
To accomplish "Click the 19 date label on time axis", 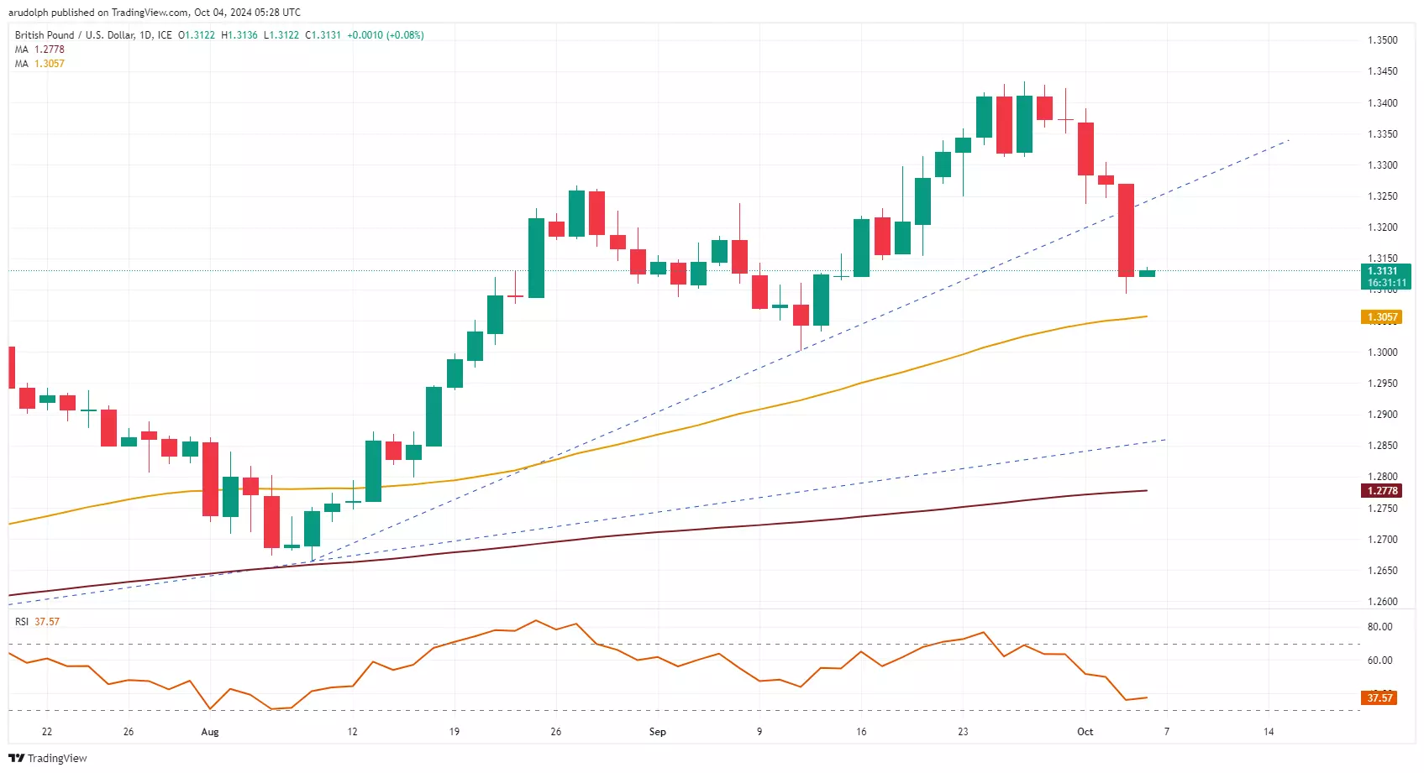I will pos(455,732).
